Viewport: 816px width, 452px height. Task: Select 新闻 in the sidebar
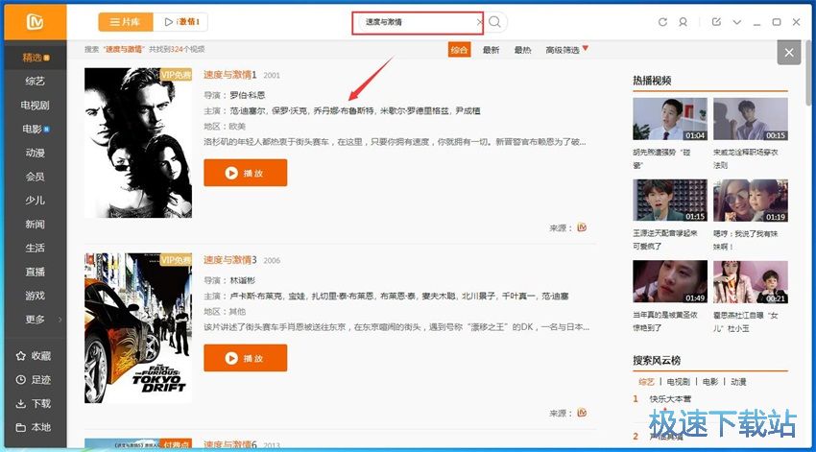click(x=36, y=225)
